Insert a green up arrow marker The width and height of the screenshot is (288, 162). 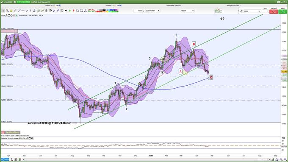[x=70, y=11]
